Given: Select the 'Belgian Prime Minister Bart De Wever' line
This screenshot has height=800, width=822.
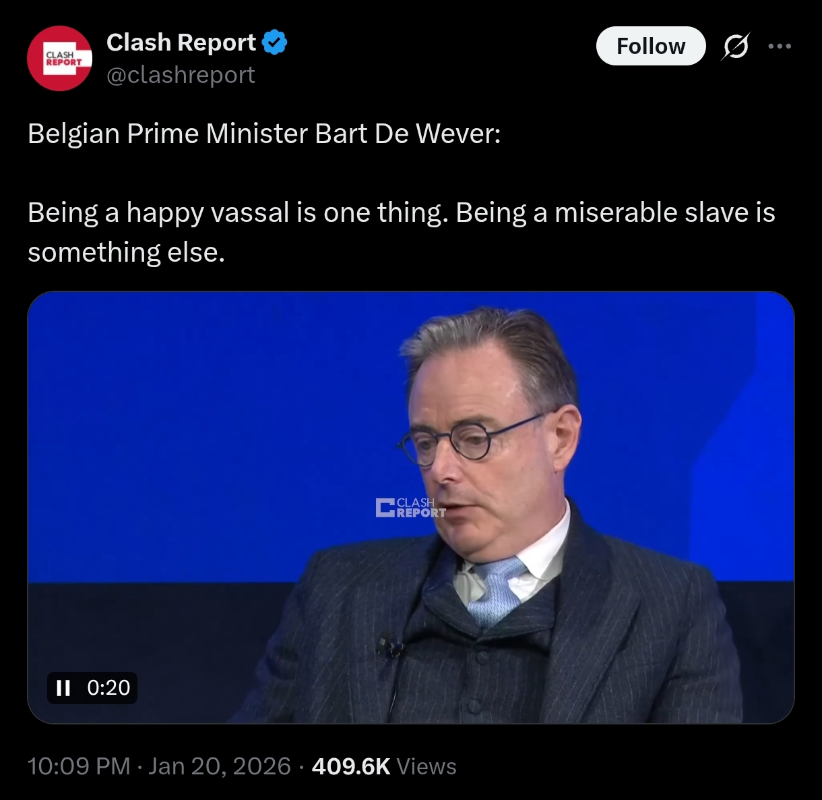Looking at the screenshot, I should 264,134.
